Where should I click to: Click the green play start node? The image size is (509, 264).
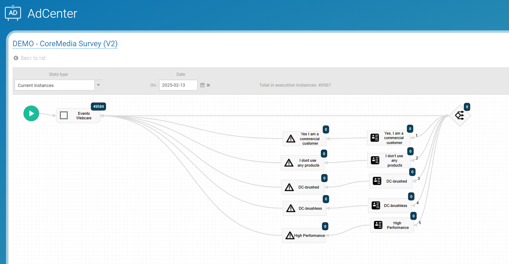click(x=31, y=113)
